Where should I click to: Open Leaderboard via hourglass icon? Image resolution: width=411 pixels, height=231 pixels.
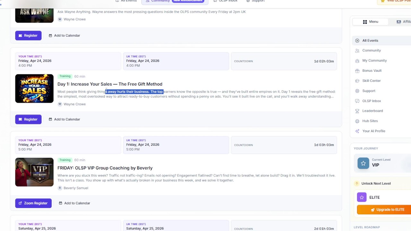[357, 111]
